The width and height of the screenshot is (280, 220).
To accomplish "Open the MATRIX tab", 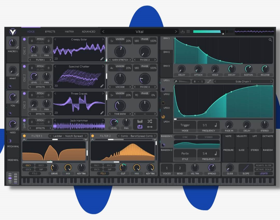I will [x=69, y=32].
